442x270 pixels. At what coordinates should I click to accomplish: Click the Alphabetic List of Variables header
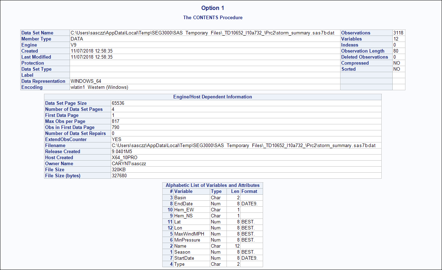(212, 185)
